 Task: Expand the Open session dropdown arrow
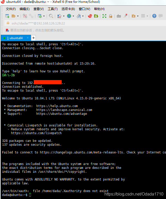(x=18, y=16)
